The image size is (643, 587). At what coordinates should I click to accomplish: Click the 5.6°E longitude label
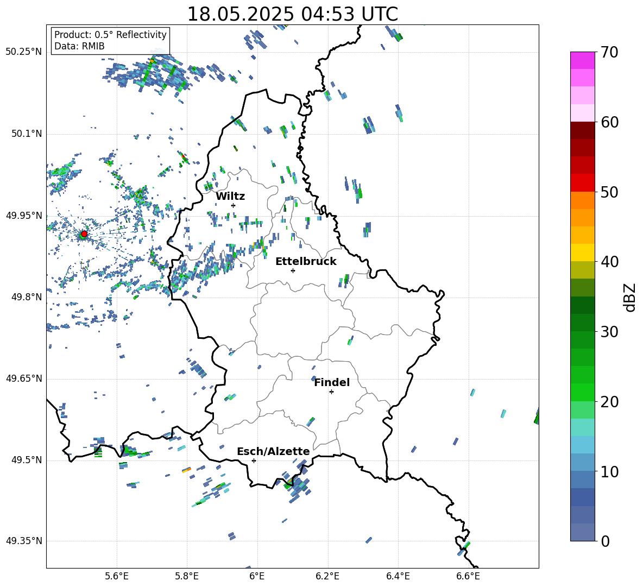coord(117,577)
